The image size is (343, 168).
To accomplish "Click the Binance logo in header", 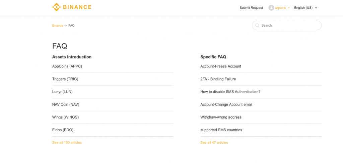I will coord(72,7).
